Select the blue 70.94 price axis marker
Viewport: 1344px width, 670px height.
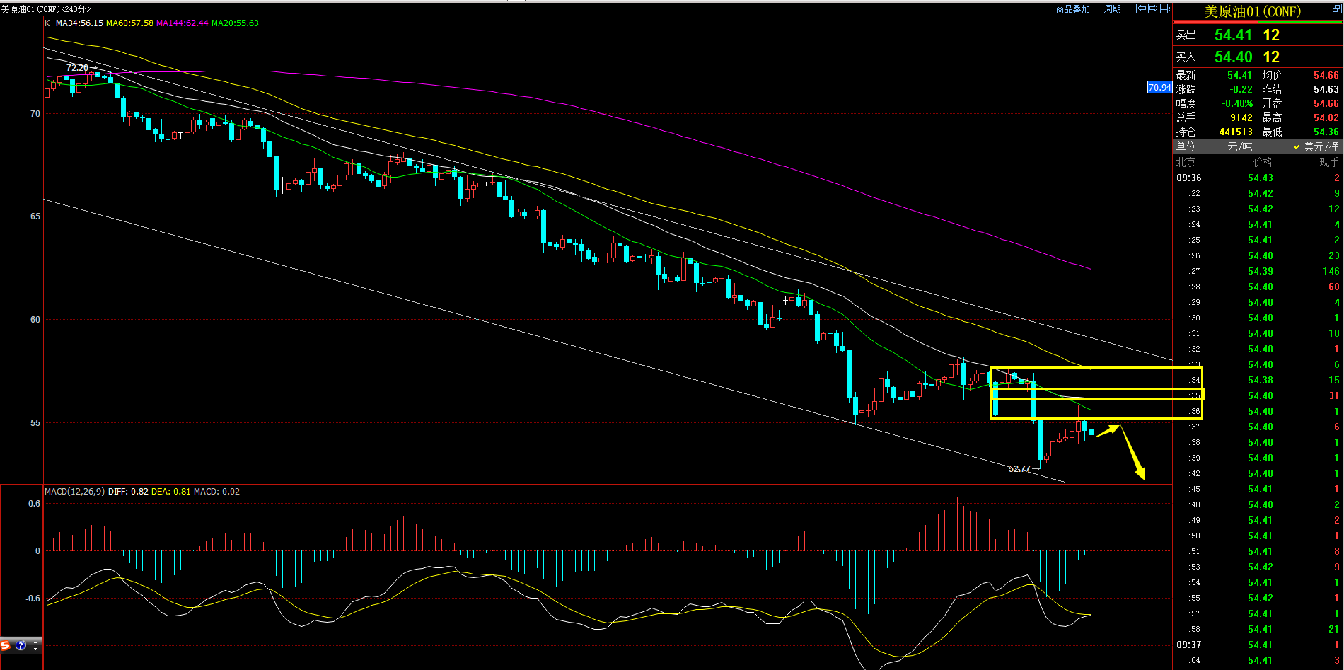[x=1159, y=88]
